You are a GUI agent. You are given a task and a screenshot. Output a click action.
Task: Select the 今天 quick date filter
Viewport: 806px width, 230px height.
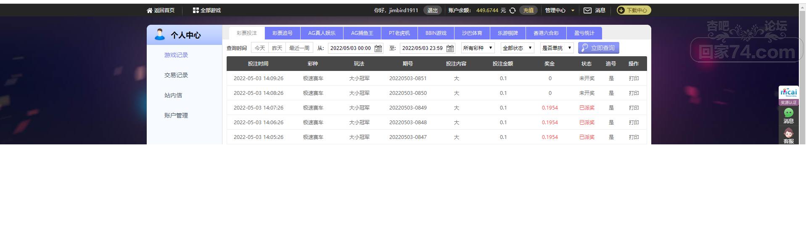click(260, 48)
